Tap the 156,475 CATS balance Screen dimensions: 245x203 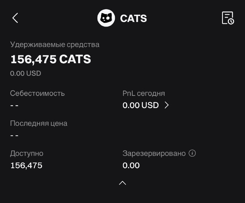pos(51,59)
